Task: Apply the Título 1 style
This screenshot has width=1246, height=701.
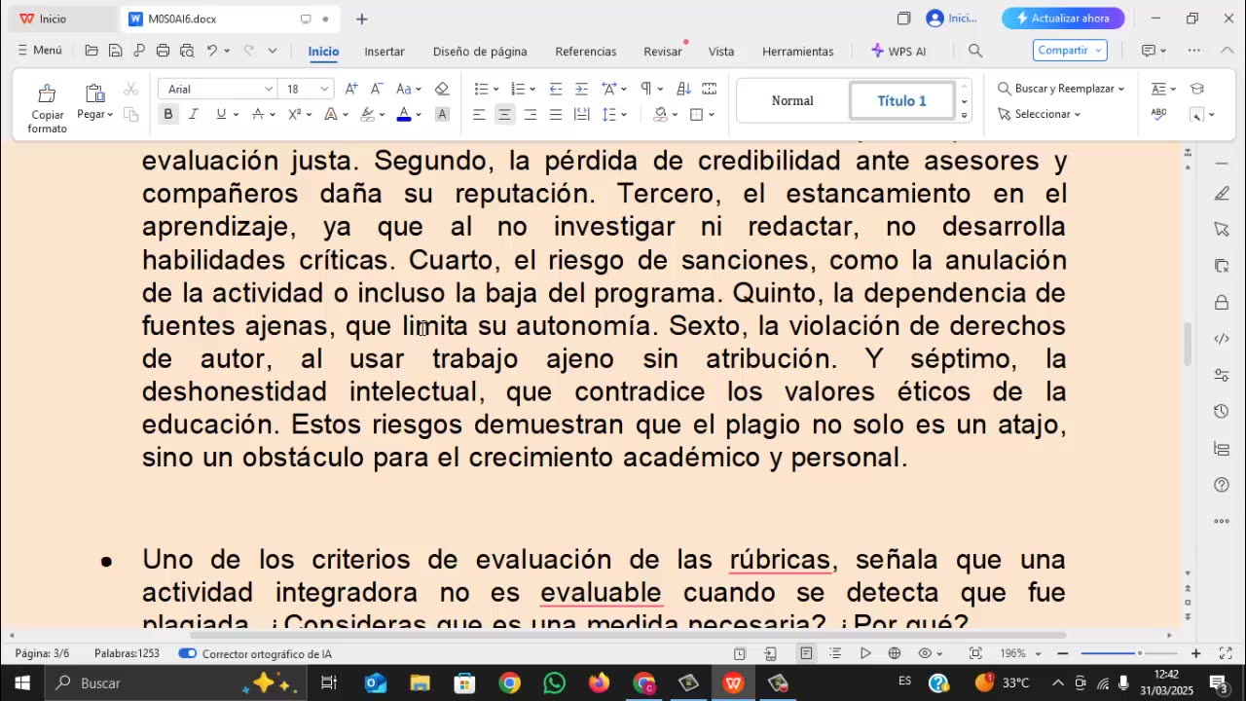Action: coord(901,100)
